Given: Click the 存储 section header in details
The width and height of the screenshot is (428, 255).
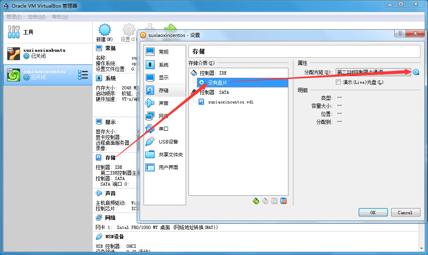Looking at the screenshot, I should tap(110, 158).
